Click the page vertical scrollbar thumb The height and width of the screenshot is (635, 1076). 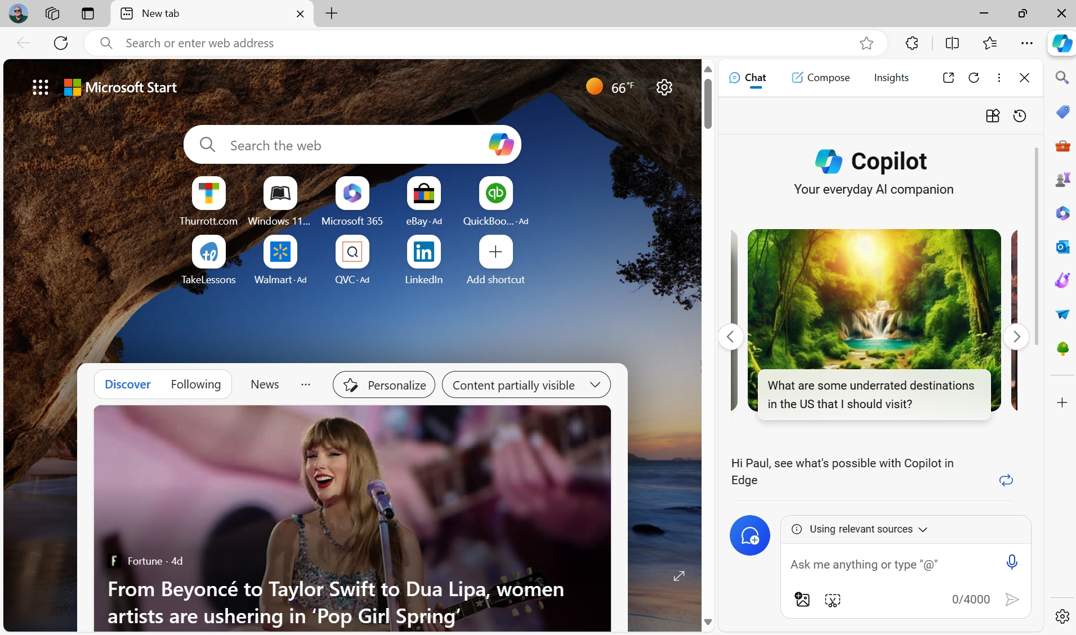click(x=708, y=104)
